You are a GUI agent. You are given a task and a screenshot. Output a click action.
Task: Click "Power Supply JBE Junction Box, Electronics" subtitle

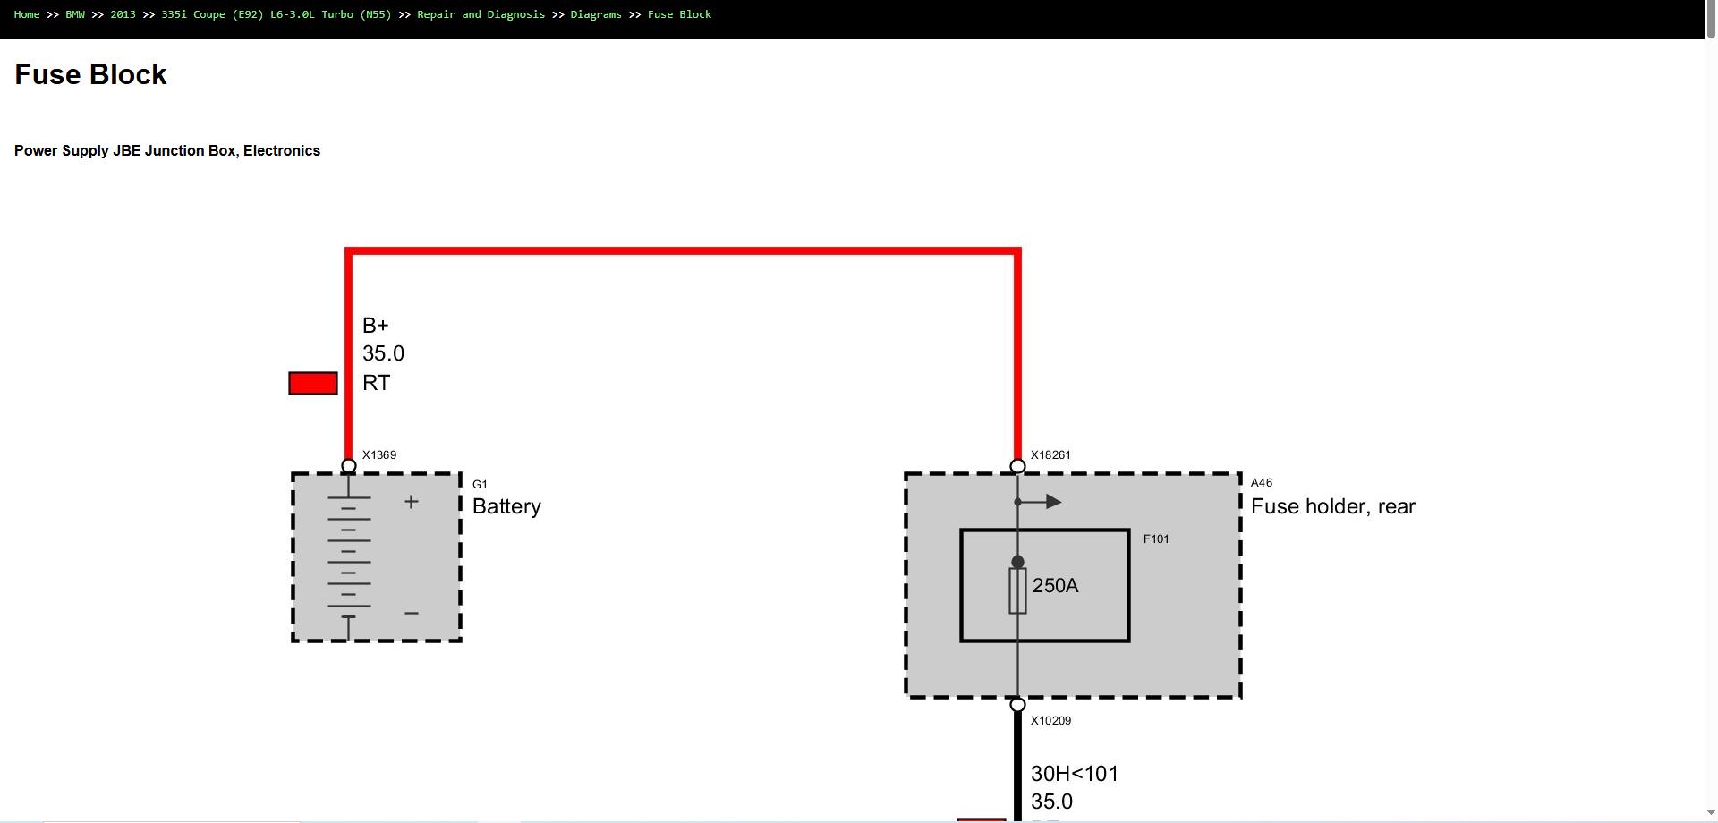(x=167, y=150)
